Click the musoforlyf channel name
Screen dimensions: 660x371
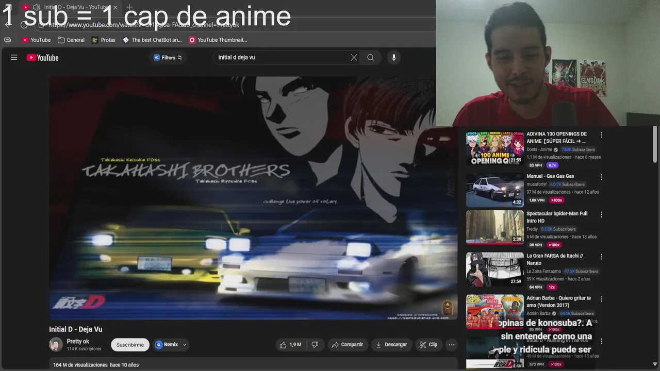[536, 184]
